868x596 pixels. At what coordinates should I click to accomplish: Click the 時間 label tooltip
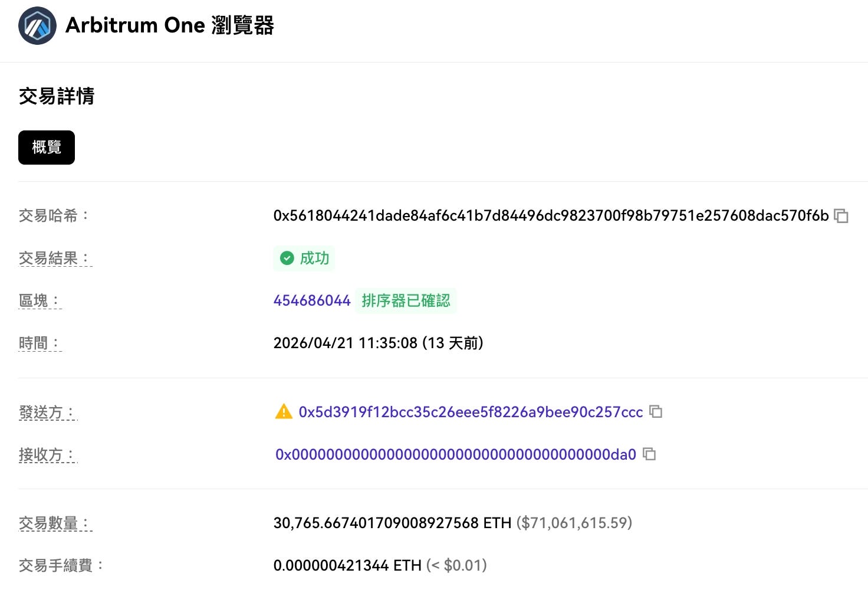point(40,343)
